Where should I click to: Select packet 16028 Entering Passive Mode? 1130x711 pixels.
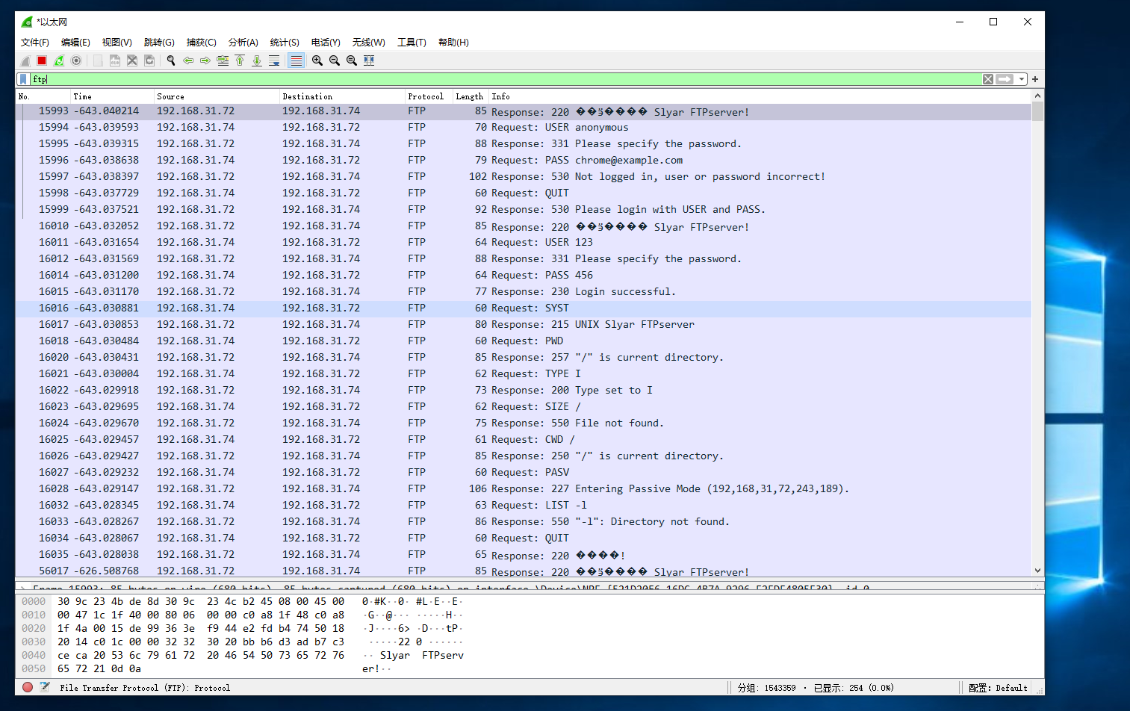523,489
